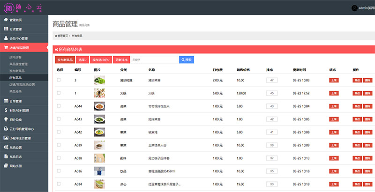Viewport: 375px width, 192px height.
Task: Click the 管理首页 home icon in sidebar
Action: pyautogui.click(x=6, y=20)
